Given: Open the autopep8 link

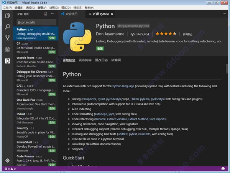Looking at the screenshot, I should coord(101,114).
